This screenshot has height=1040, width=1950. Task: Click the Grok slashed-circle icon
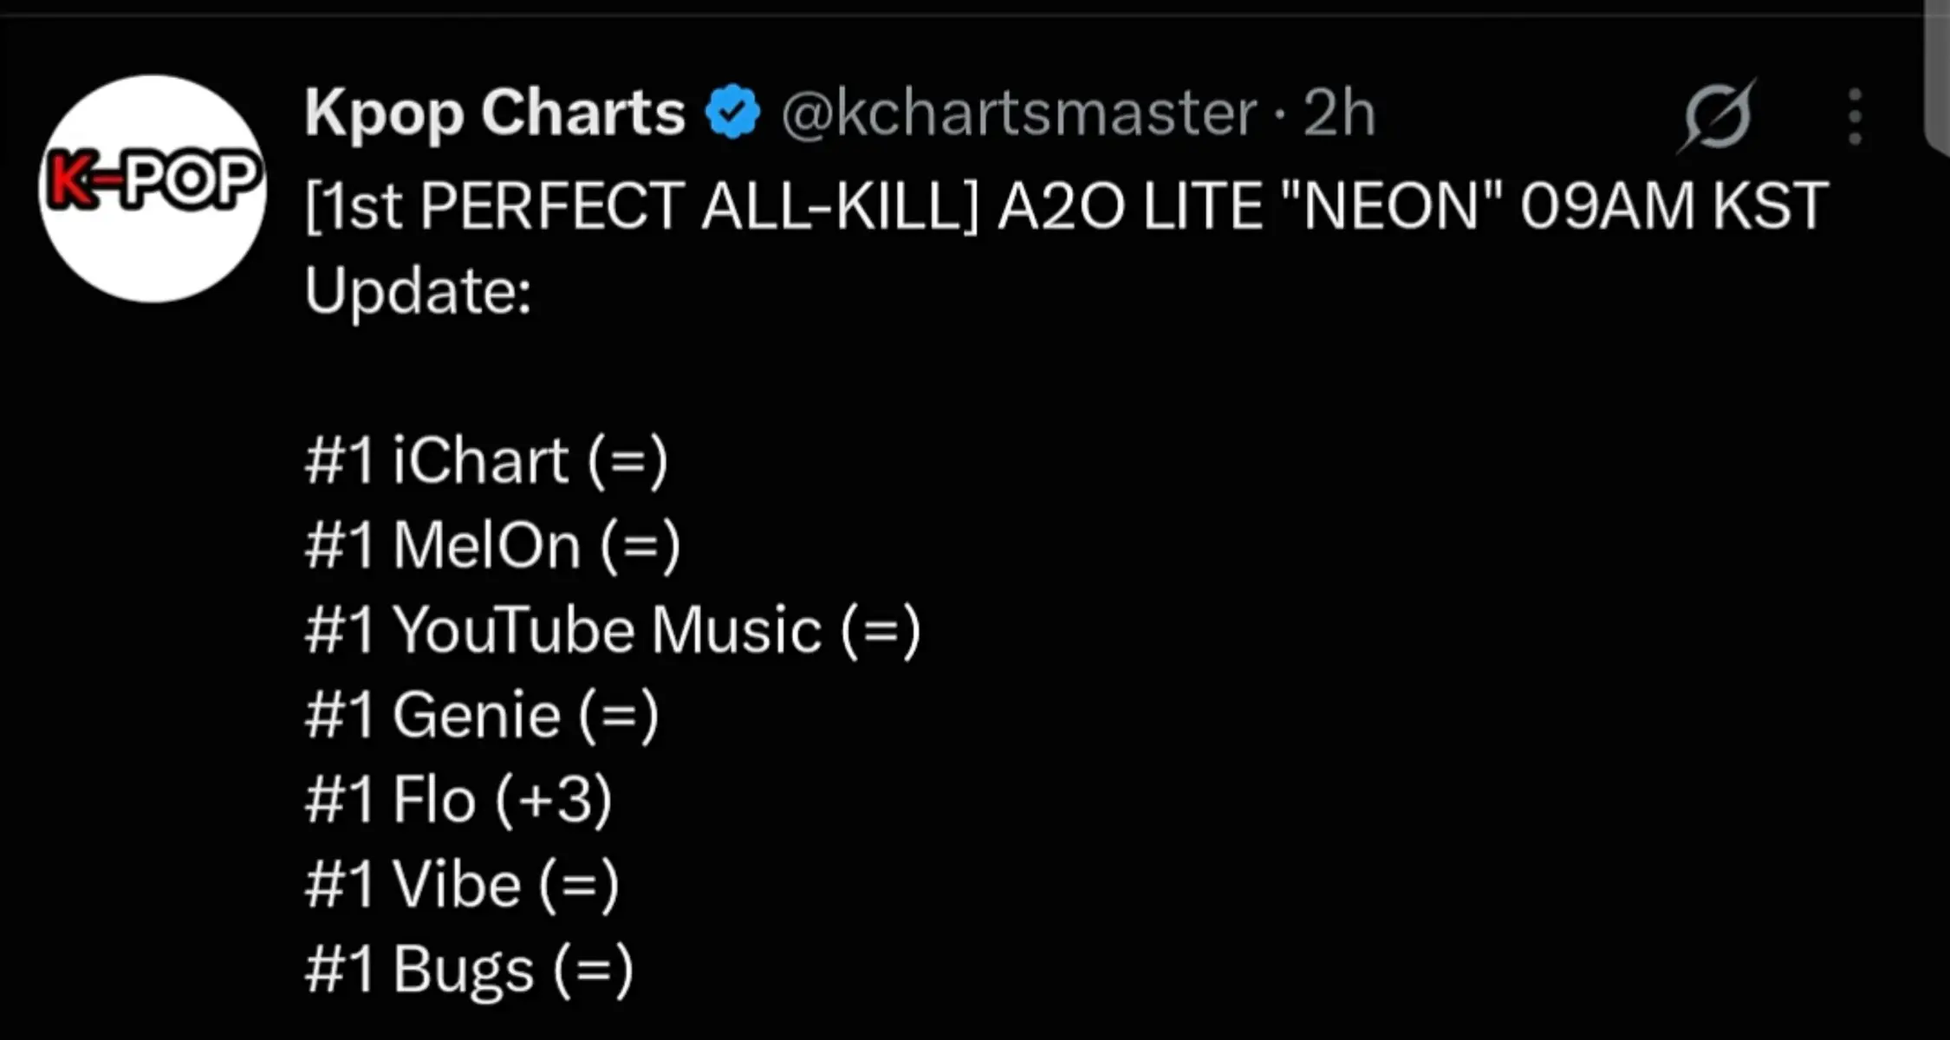pyautogui.click(x=1717, y=115)
